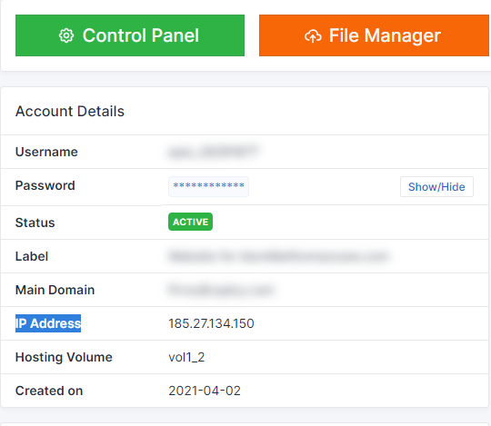491x426 pixels.
Task: Click the green ACTIVE status badge
Action: click(x=190, y=222)
